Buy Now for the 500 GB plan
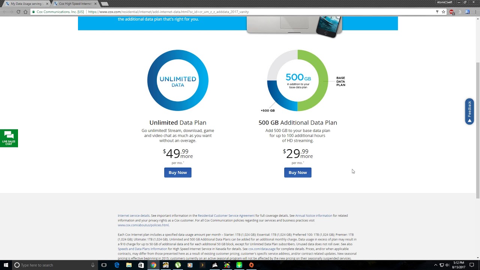Viewport: 480px width, 270px height. pyautogui.click(x=298, y=172)
